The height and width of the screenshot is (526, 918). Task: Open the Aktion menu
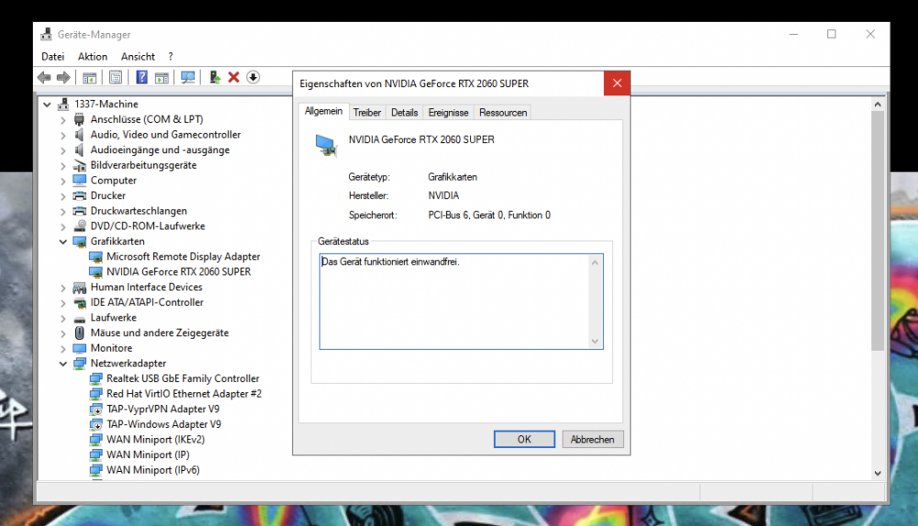click(93, 56)
